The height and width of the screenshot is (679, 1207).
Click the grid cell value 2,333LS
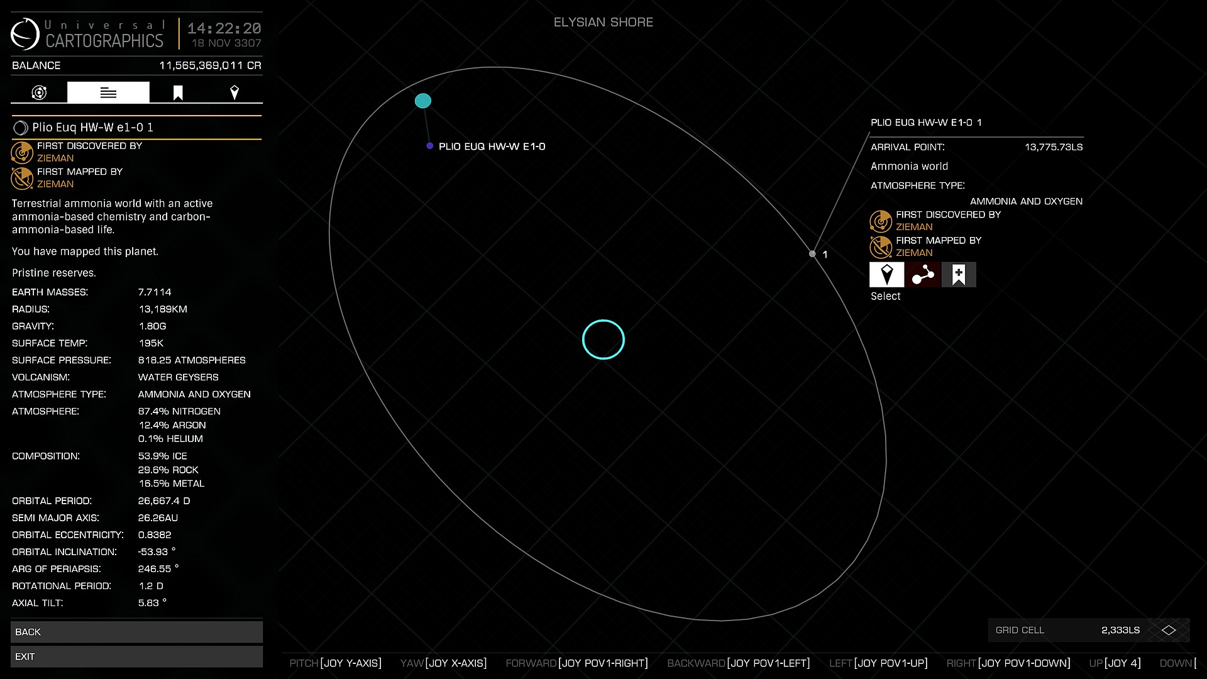coord(1120,630)
